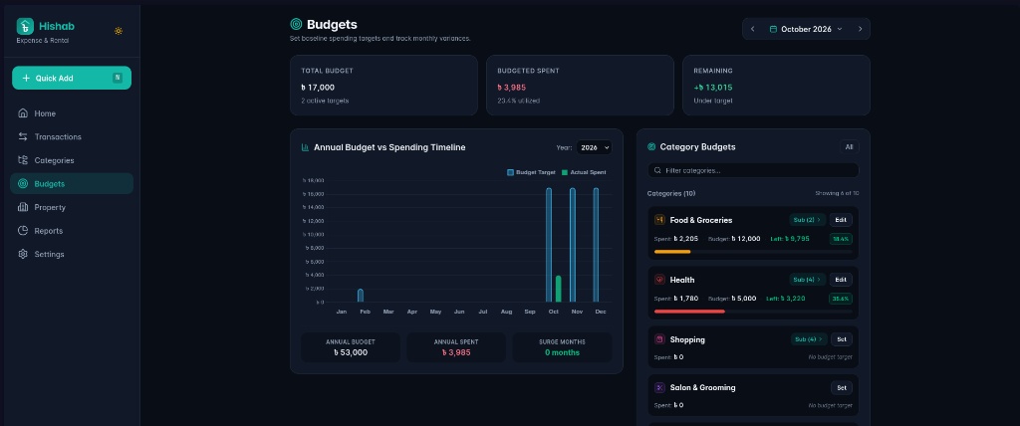
Task: Click the Showing 4 of 10 text
Action: (x=837, y=193)
